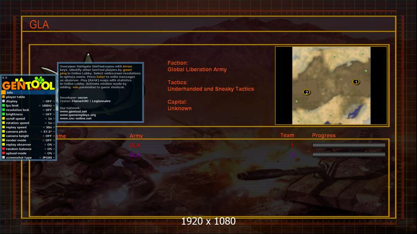Toggle the camera height OFF value
The width and height of the screenshot is (417, 234).
49,136
